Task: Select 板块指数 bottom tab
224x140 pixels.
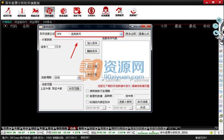Action: point(62,128)
